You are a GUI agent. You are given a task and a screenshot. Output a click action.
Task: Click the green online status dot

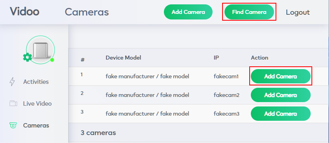tap(52, 60)
